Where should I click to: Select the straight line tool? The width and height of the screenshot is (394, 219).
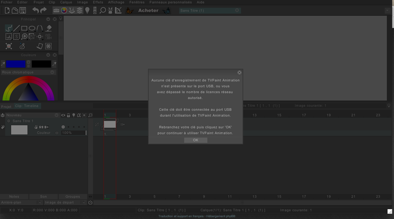(17, 28)
